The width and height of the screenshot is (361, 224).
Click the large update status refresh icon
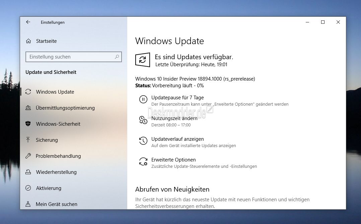(x=143, y=60)
